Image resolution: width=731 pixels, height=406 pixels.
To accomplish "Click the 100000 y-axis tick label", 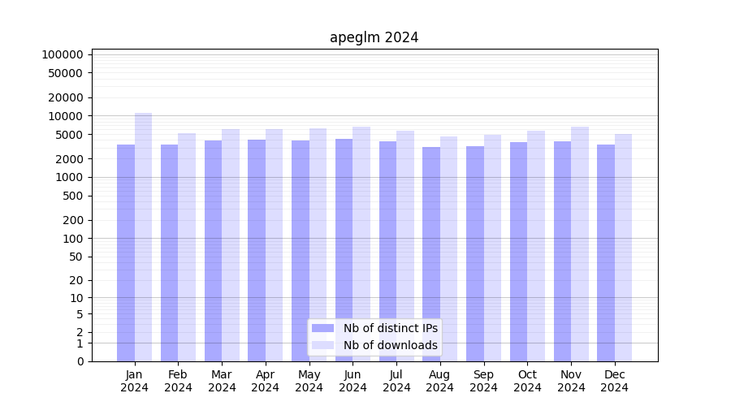I will [x=63, y=54].
